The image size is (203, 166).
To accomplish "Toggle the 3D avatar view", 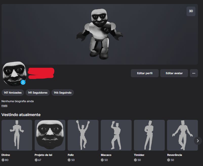I will click(x=191, y=11).
